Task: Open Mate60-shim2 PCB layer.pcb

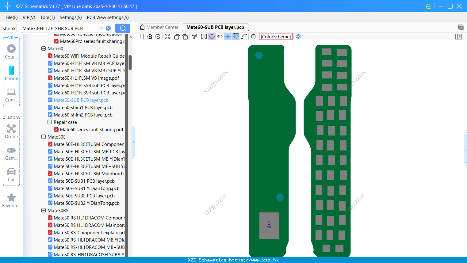Action: tap(80, 115)
